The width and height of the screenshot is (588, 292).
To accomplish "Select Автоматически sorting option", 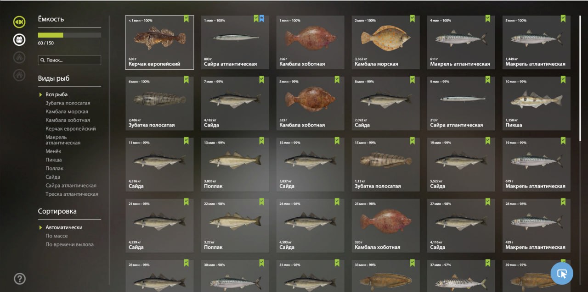I will [64, 227].
